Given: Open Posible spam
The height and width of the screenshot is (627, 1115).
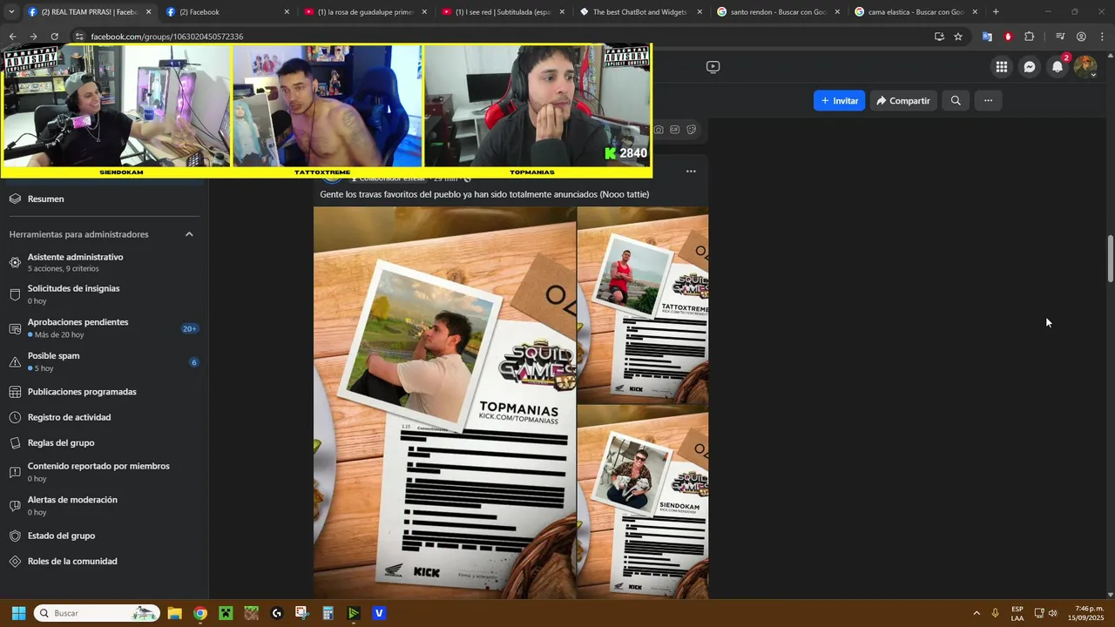Looking at the screenshot, I should 103,361.
